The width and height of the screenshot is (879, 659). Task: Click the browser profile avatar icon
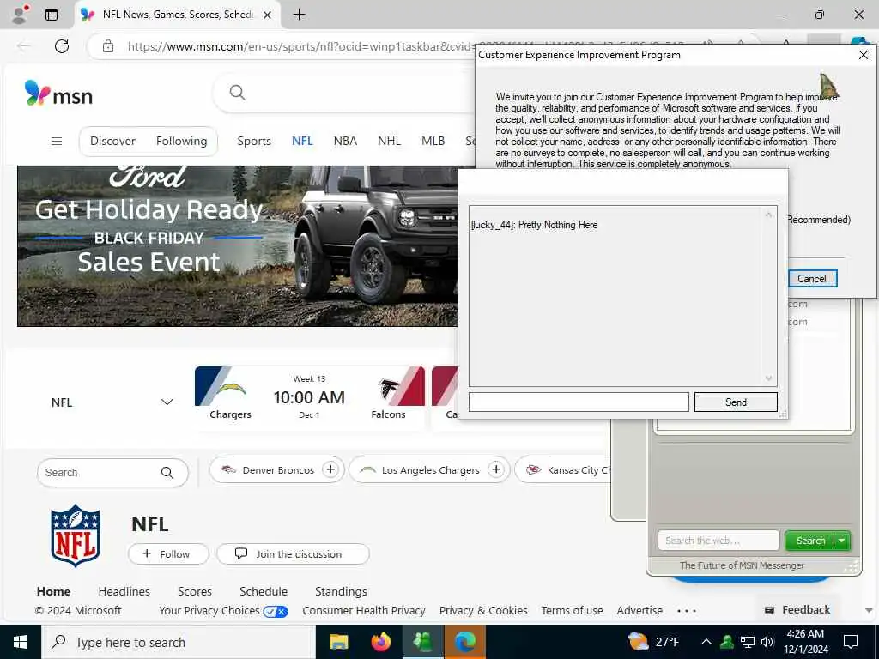pyautogui.click(x=21, y=14)
